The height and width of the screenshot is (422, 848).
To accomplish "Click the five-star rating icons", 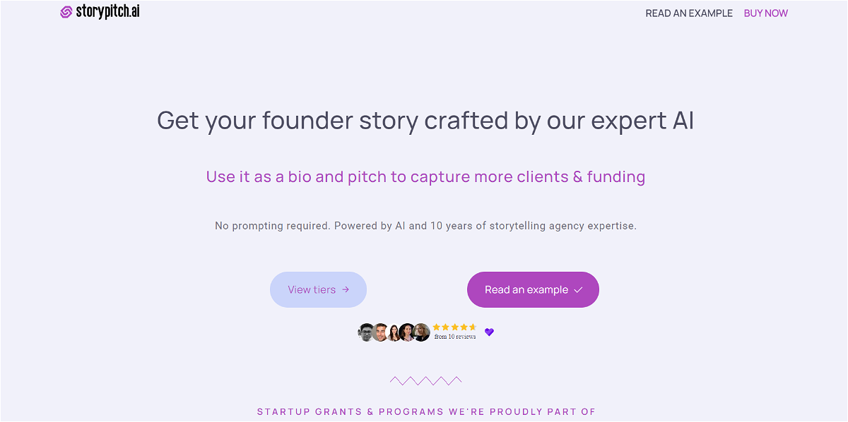I will pos(454,327).
